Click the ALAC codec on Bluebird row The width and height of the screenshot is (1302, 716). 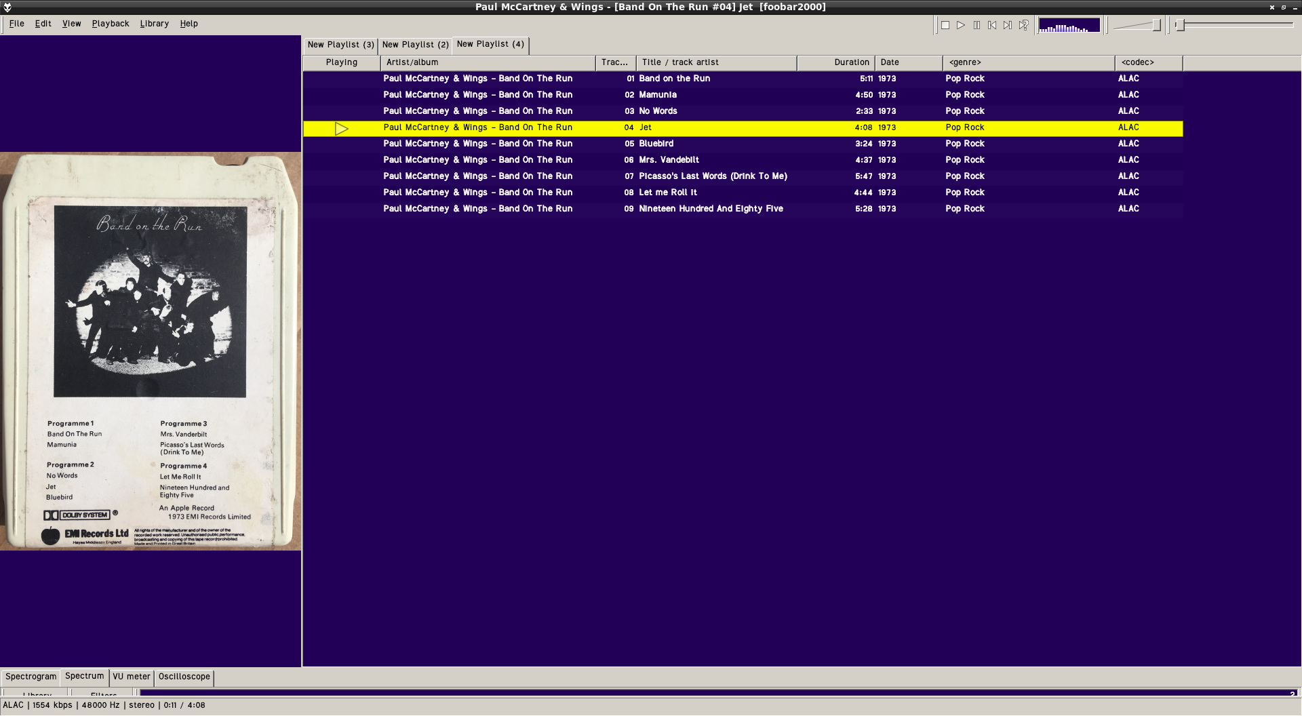coord(1128,144)
